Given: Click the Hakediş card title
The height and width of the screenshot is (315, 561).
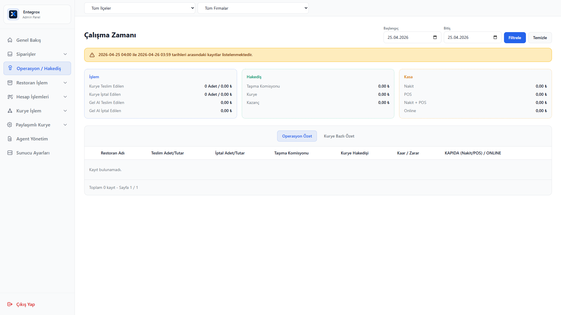Looking at the screenshot, I should (254, 77).
